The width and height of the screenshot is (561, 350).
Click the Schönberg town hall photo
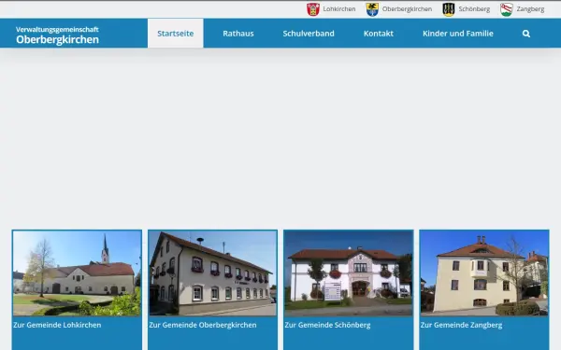349,273
